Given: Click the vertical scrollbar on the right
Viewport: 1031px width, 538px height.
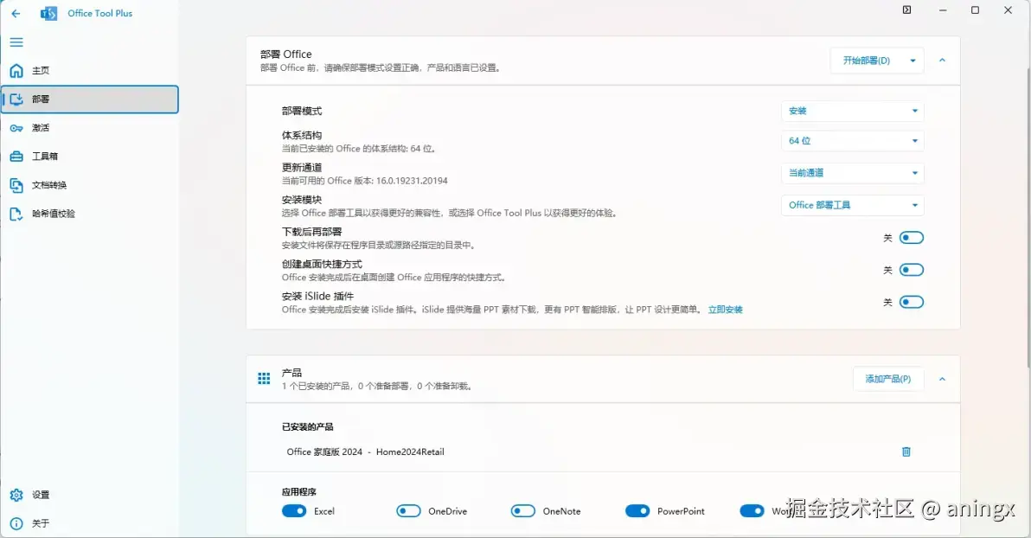Looking at the screenshot, I should (x=1028, y=217).
